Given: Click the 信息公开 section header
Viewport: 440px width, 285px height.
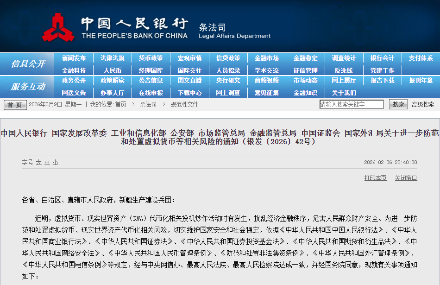Looking at the screenshot, I should click(x=28, y=64).
